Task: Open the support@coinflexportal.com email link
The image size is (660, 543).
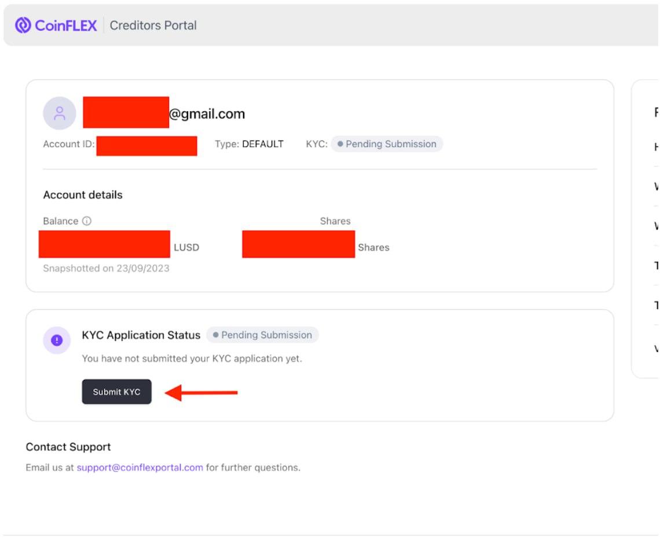Action: (140, 467)
